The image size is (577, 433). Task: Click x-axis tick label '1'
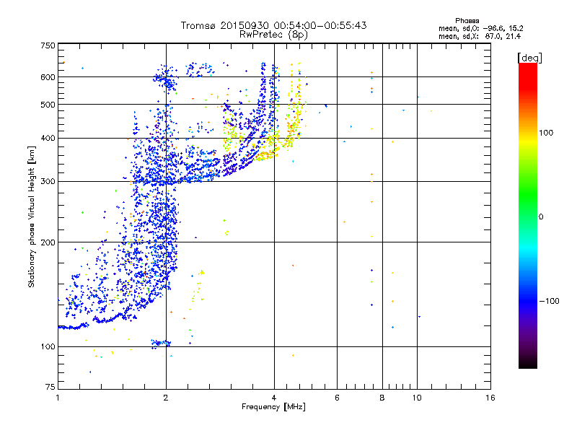[x=58, y=398]
